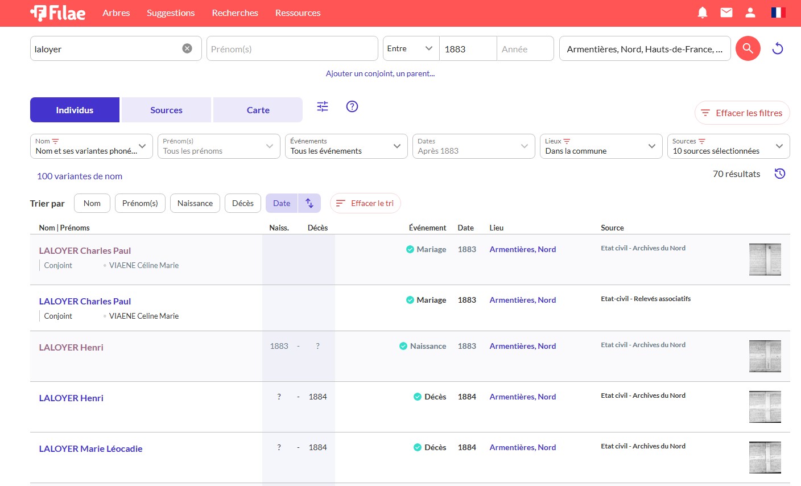The width and height of the screenshot is (801, 486).
Task: Open the notifications bell
Action: pos(703,13)
